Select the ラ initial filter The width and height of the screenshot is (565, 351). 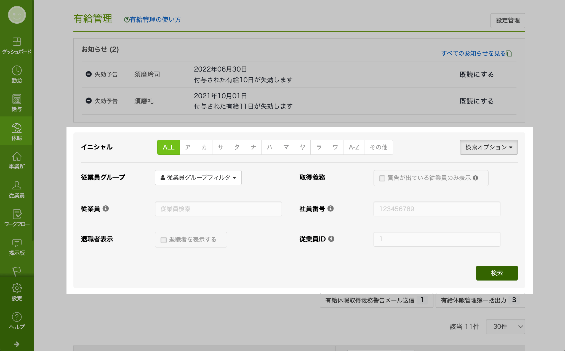[319, 147]
